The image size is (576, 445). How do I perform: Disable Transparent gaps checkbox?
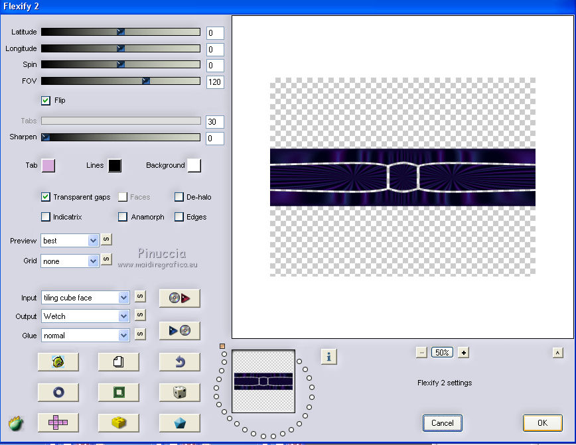coord(46,197)
